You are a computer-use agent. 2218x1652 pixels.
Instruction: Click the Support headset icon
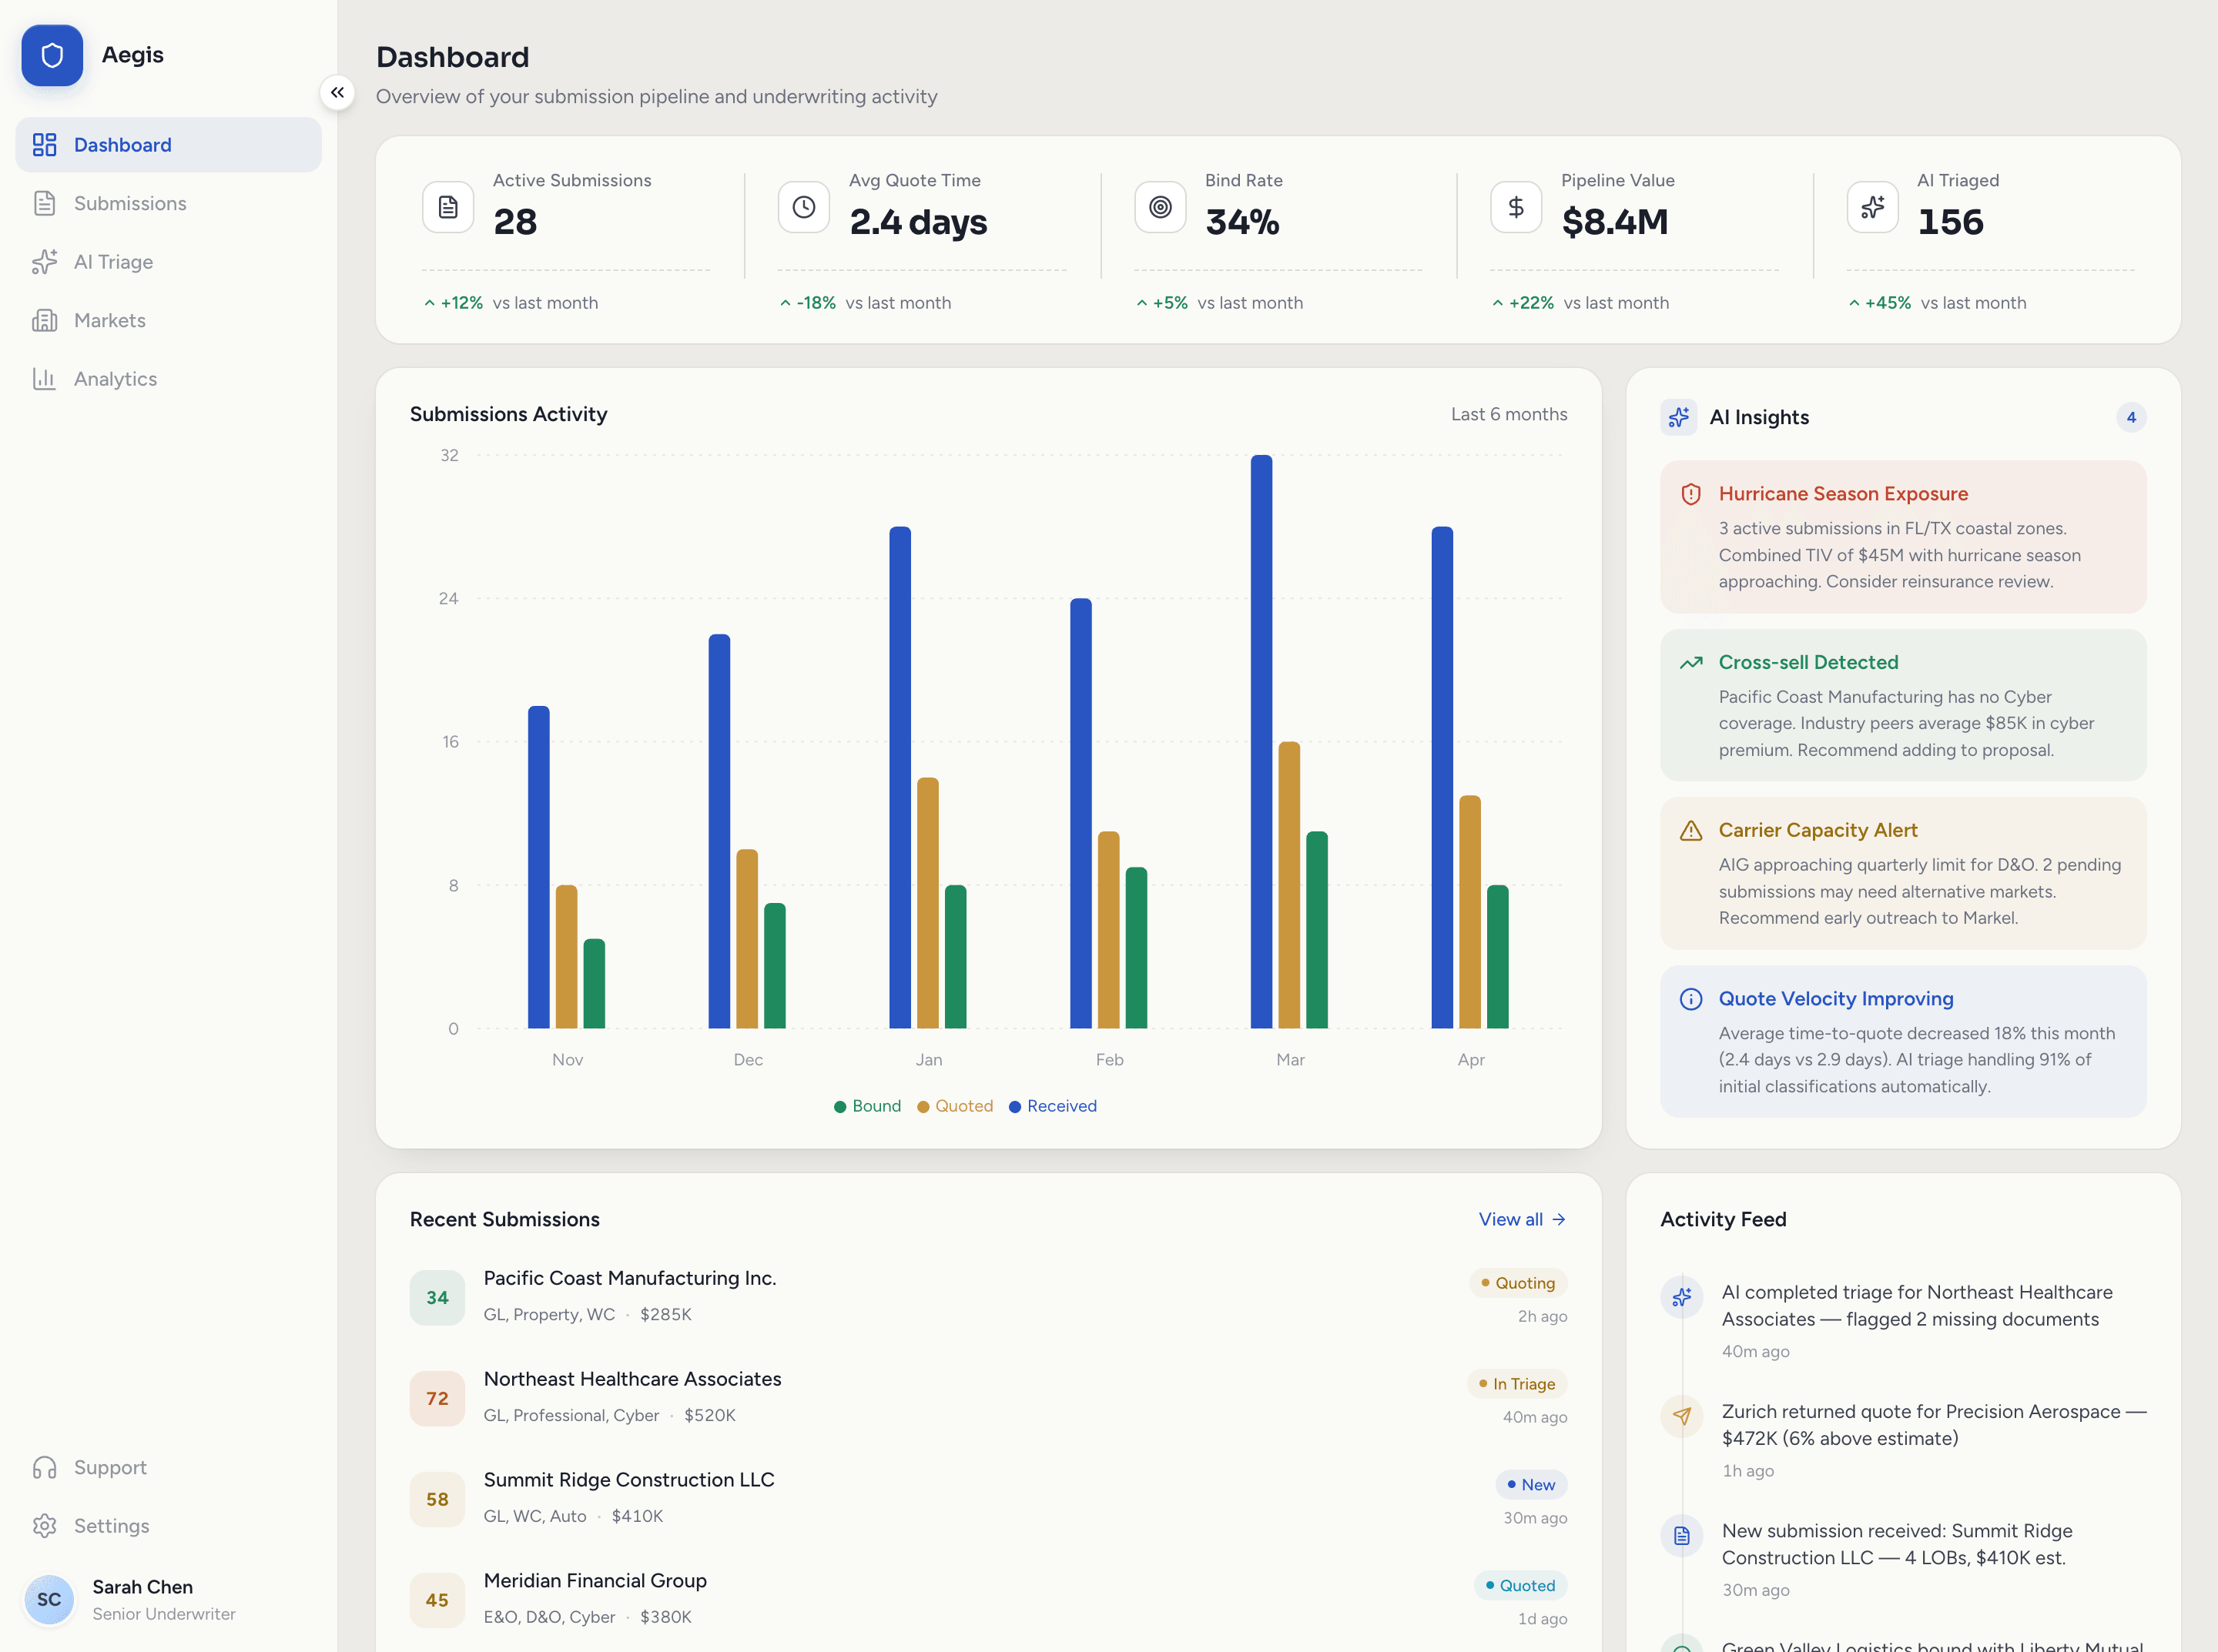44,1467
